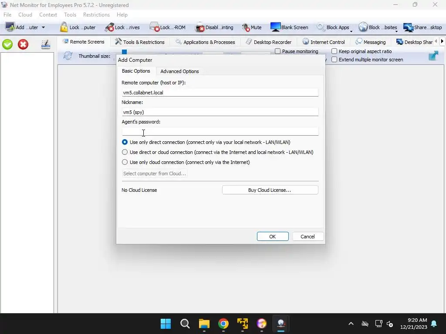Toggle the Pause monitoring checkbox

pos(277,51)
